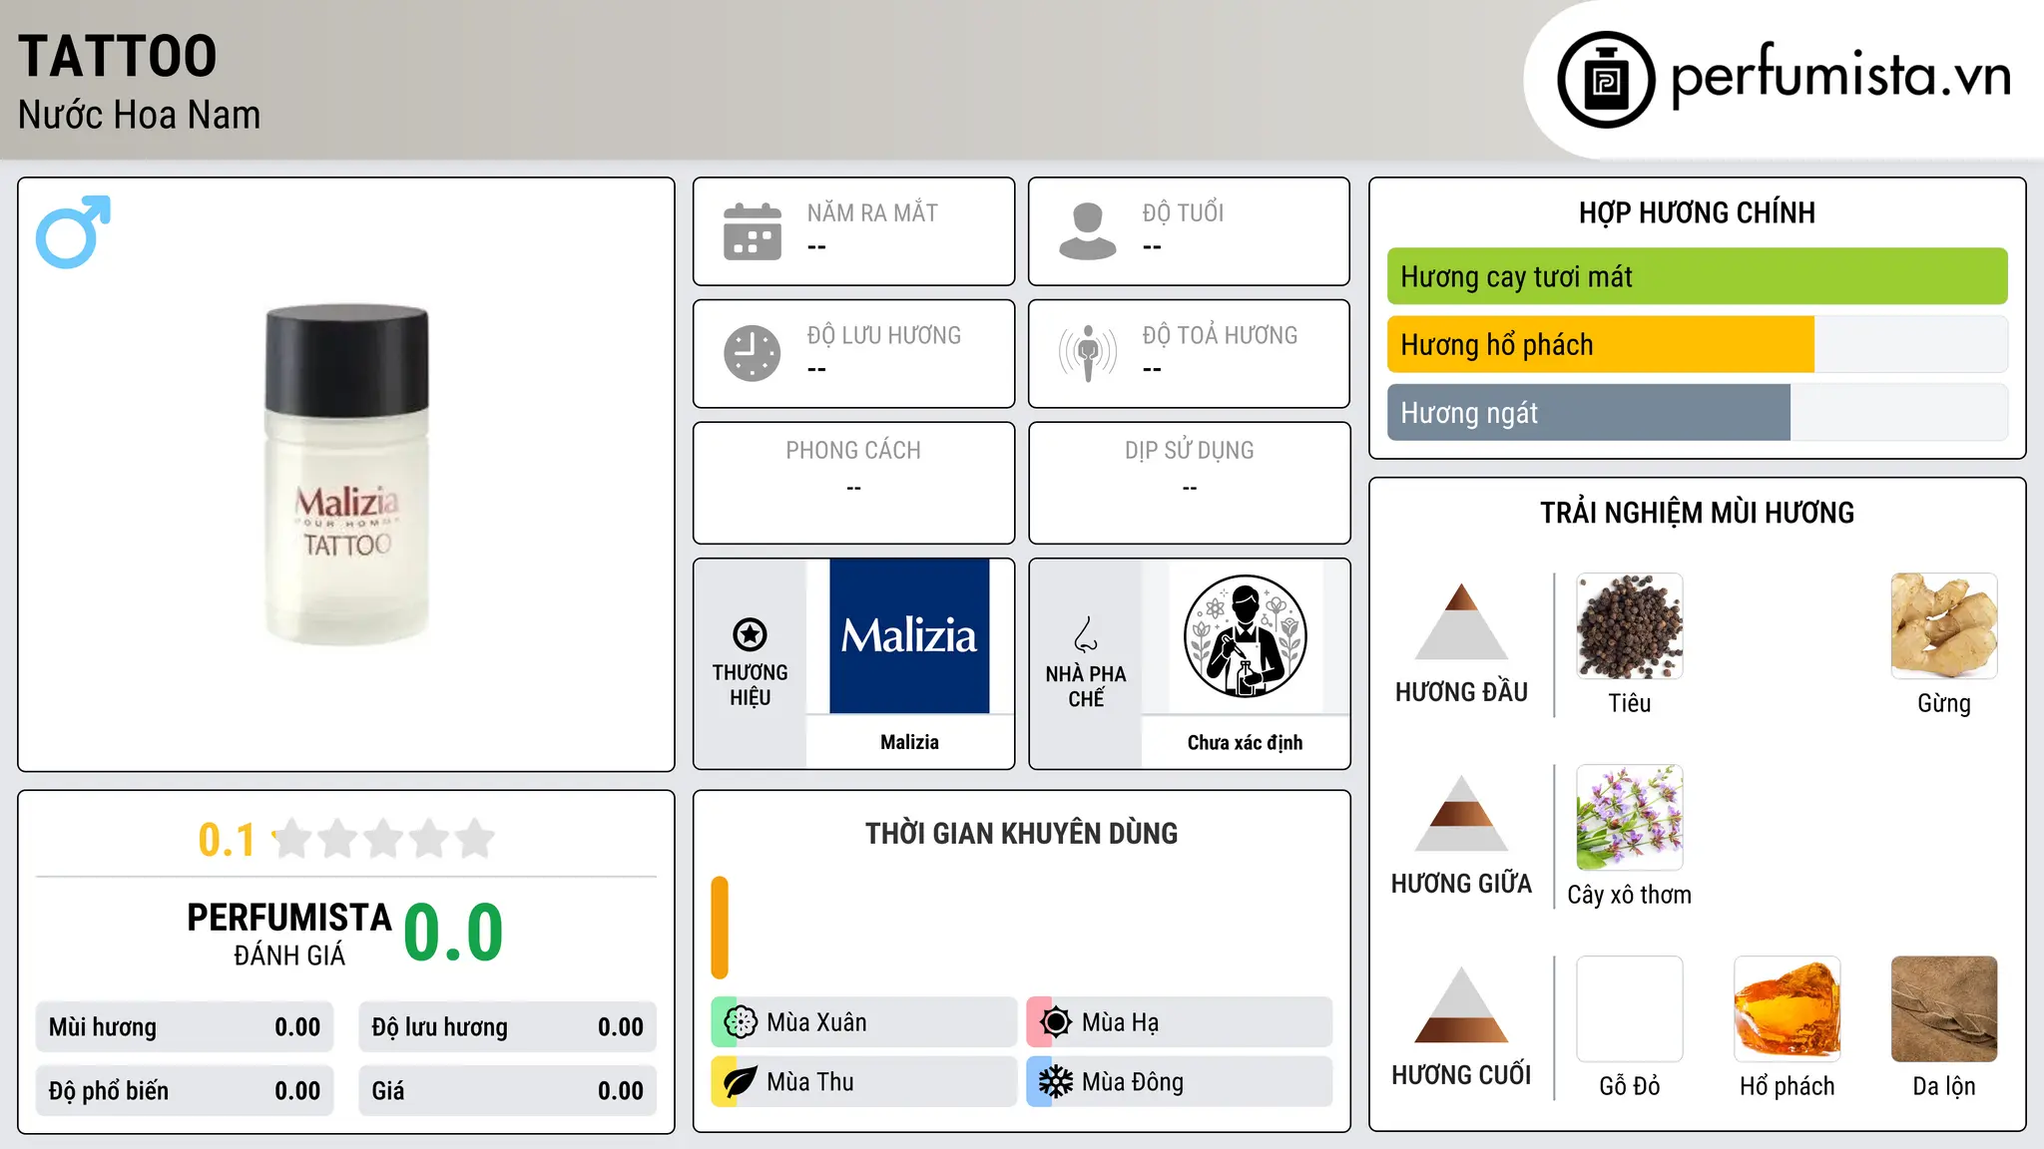Click the Mùi hương 0.00 score box
Viewport: 2044px width, 1149px height.
tap(185, 1027)
